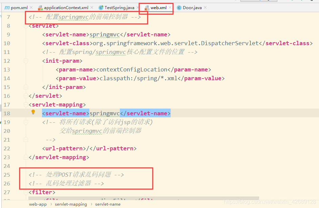Screen dimensions: 319x208
Task: Close the applicationContext.xml tab
Action: (92, 7)
